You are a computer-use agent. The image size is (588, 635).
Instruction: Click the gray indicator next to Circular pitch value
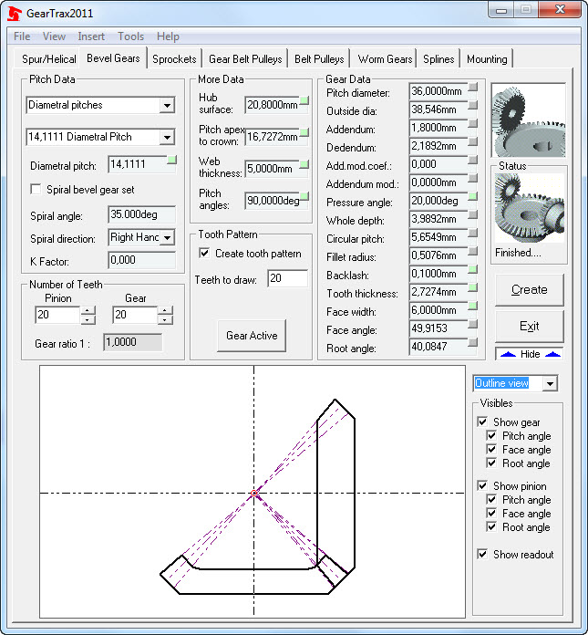tap(472, 233)
